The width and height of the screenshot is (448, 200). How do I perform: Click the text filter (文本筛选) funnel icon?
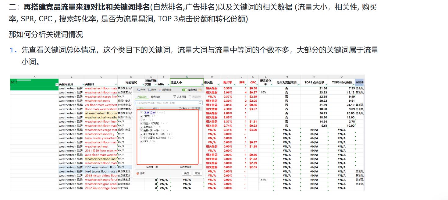[x=175, y=96]
